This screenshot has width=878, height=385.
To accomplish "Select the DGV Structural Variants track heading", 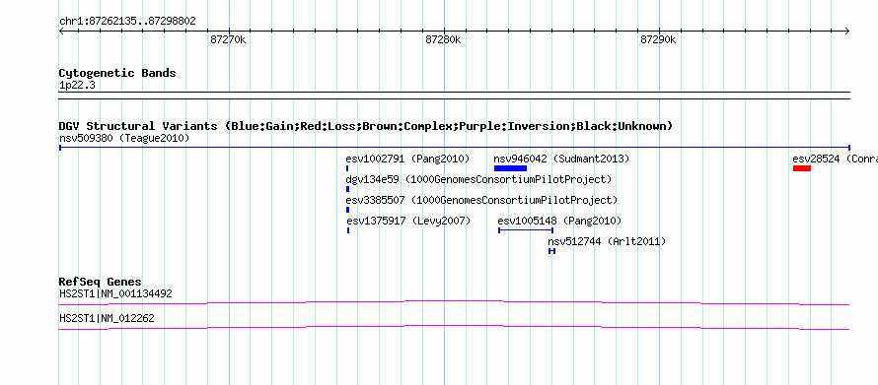I will pos(366,126).
